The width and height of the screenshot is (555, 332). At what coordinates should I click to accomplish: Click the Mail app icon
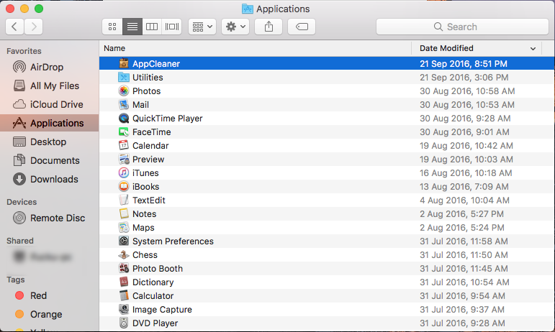coord(124,104)
